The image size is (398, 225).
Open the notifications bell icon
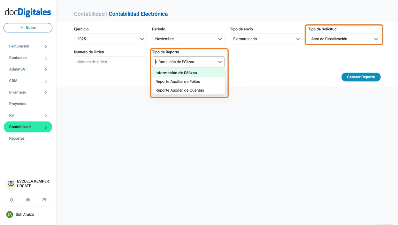[11, 200]
